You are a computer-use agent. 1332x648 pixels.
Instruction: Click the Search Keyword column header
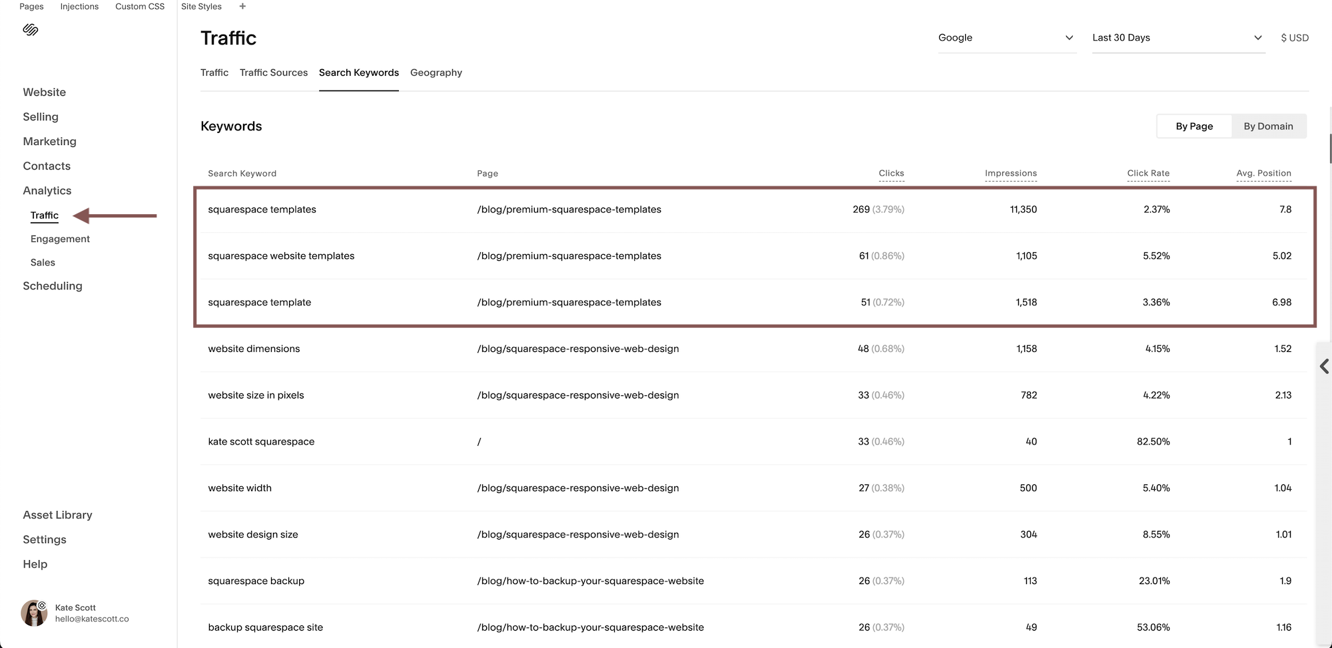tap(242, 174)
